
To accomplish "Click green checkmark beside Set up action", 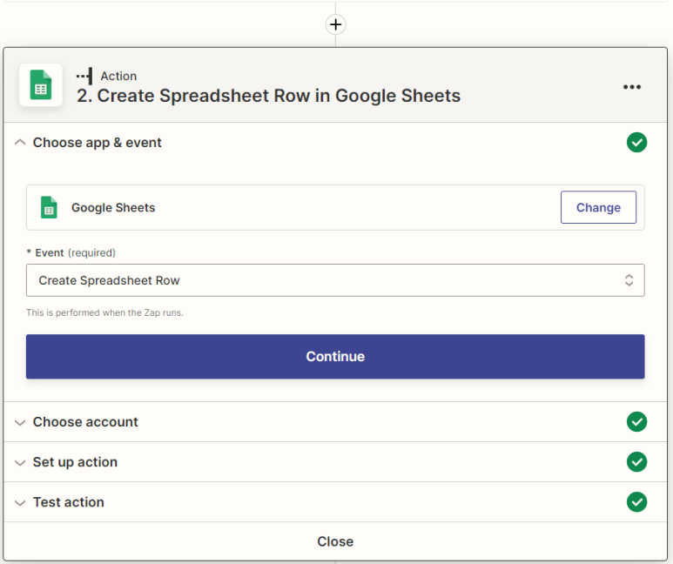I will pos(636,462).
